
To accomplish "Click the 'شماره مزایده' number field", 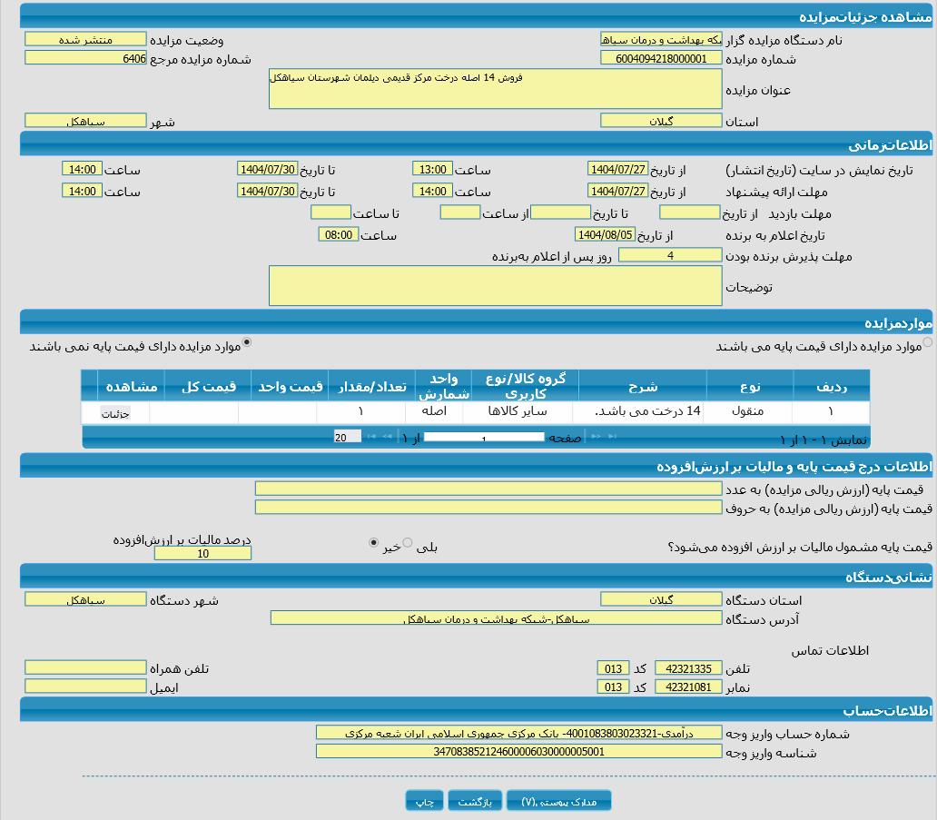I will [x=661, y=58].
